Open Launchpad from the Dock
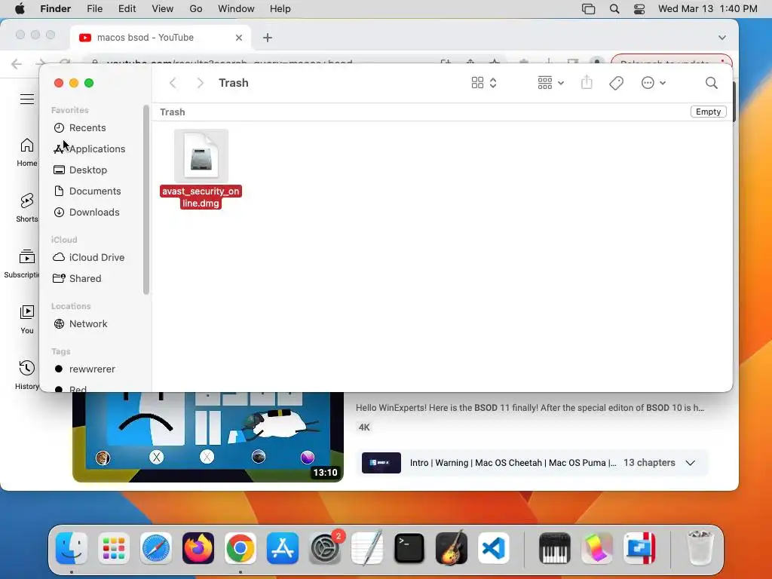The width and height of the screenshot is (772, 579). tap(114, 548)
